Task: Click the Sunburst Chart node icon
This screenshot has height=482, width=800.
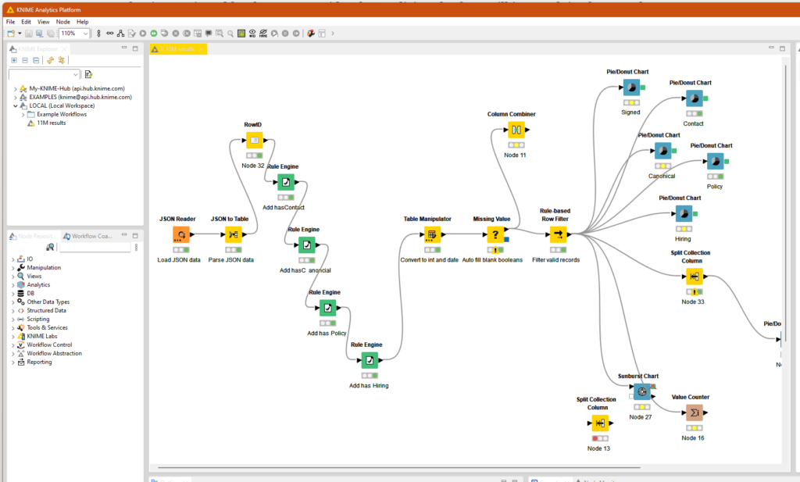Action: click(x=642, y=391)
